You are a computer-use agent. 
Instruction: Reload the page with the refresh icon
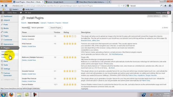coord(124,6)
